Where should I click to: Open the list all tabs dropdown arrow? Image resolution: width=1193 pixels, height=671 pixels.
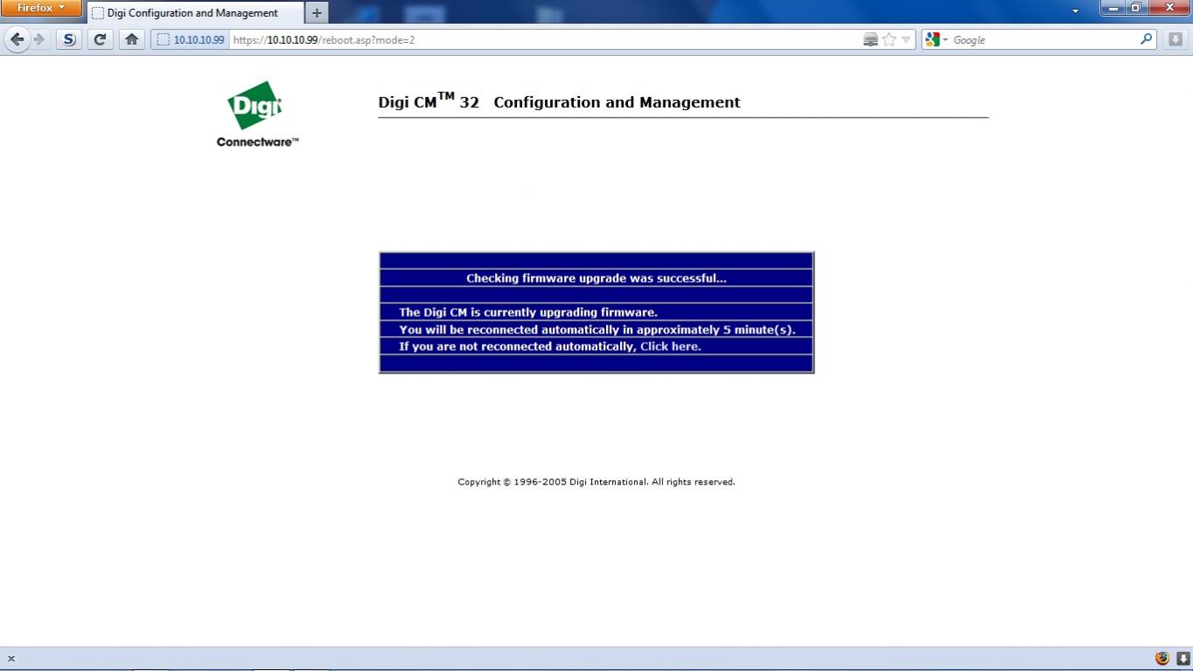click(x=1075, y=11)
